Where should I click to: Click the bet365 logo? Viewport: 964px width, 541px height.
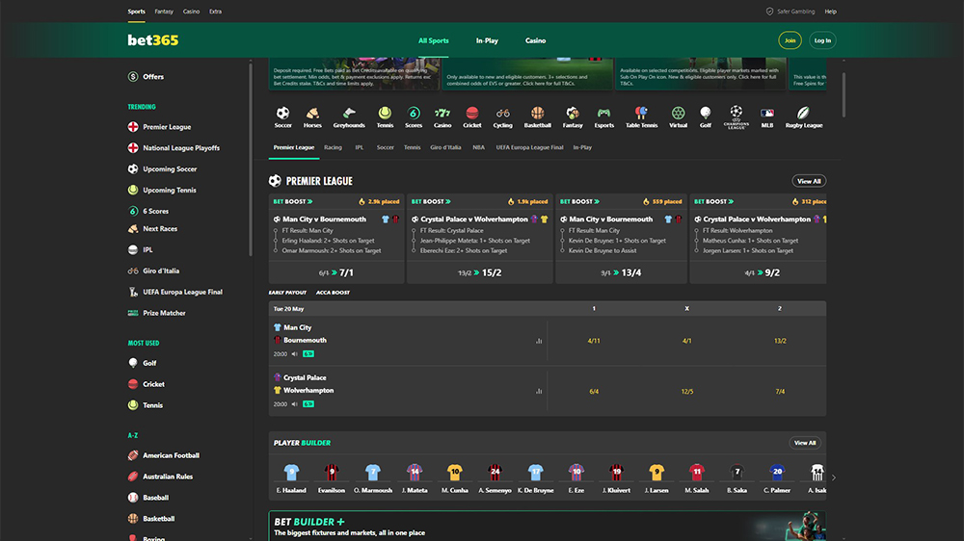point(153,39)
